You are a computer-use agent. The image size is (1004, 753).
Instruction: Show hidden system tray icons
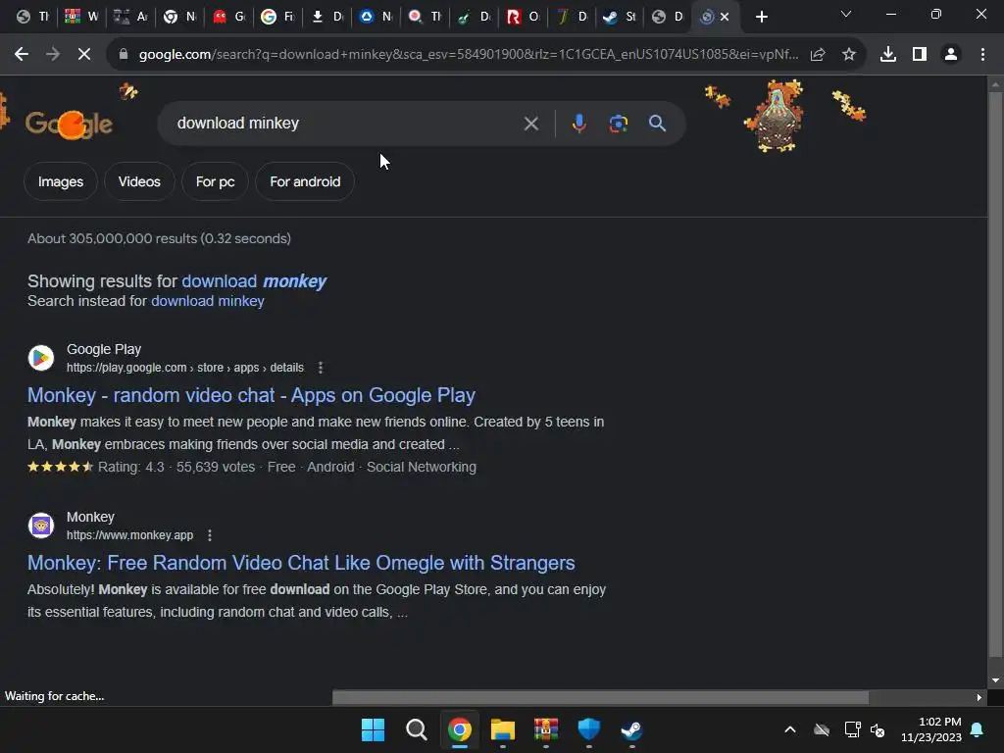(x=790, y=729)
